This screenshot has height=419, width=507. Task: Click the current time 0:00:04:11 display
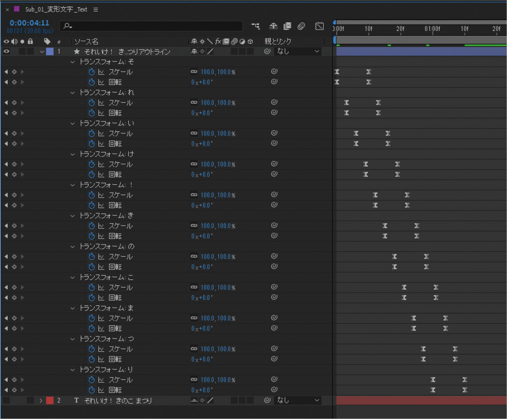click(x=29, y=23)
